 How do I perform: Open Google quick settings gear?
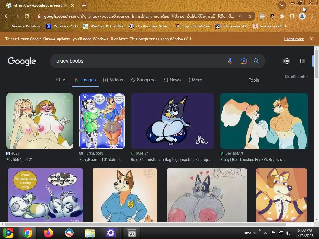click(x=287, y=61)
